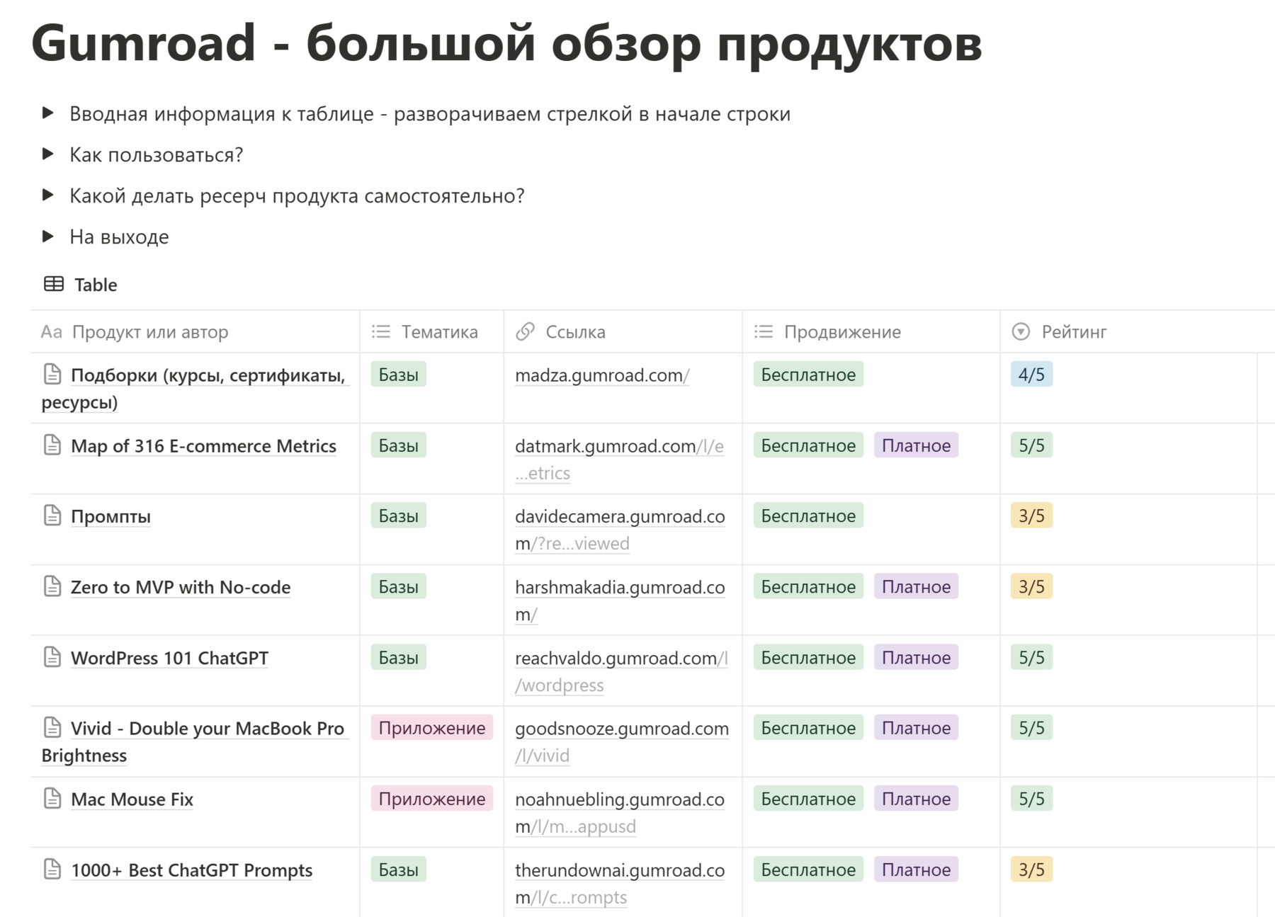1275x917 pixels.
Task: Click the Приложение tag in Vivid row
Action: tap(432, 728)
